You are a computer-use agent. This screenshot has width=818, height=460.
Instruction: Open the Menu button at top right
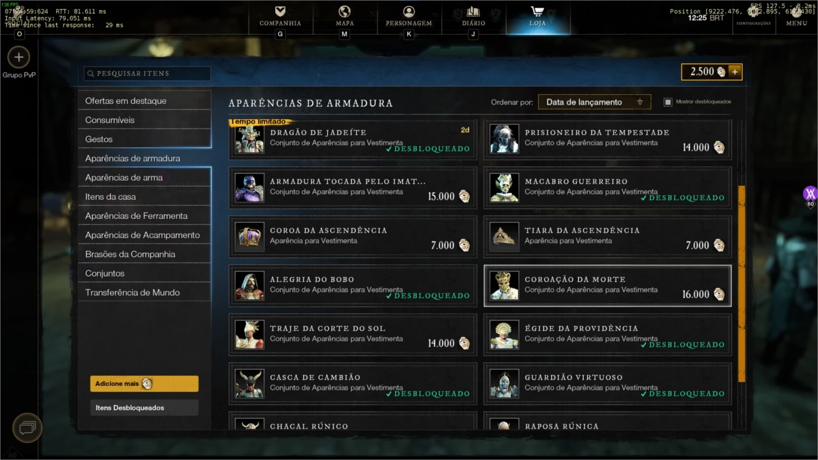(x=796, y=23)
